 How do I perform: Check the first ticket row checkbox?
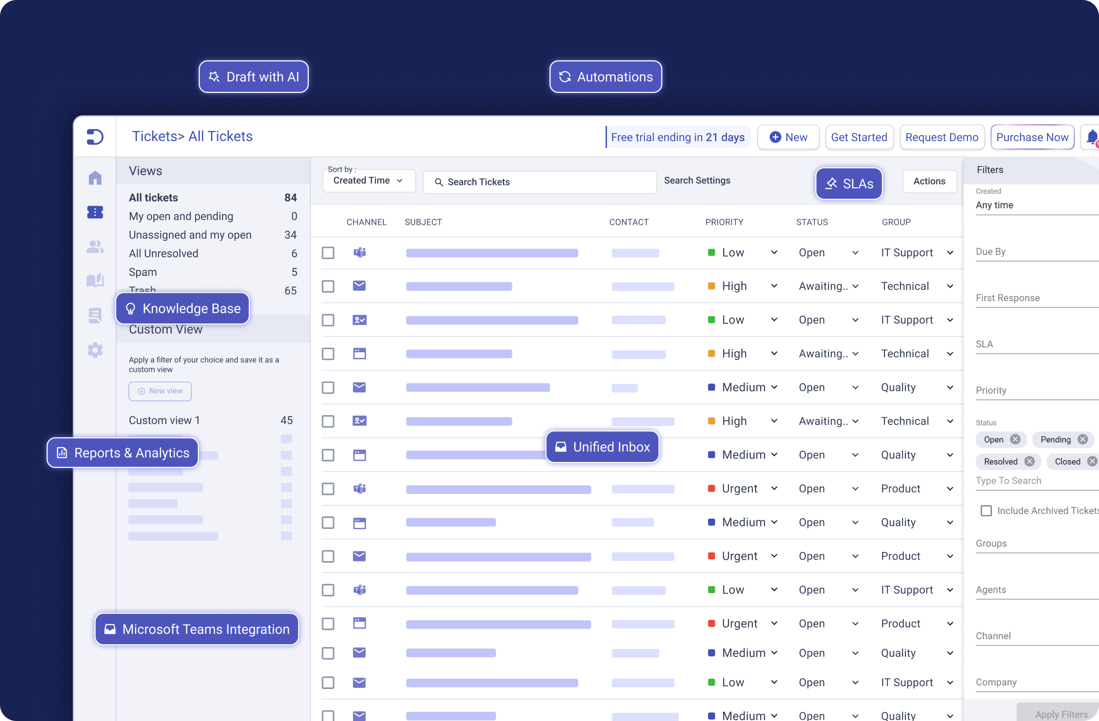pyautogui.click(x=328, y=253)
